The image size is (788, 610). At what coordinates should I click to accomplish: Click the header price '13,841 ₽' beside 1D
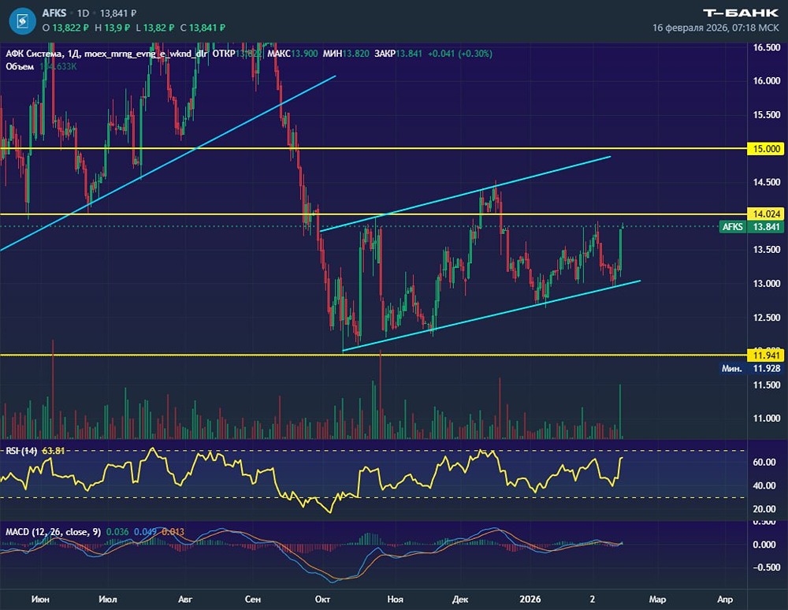(x=118, y=13)
